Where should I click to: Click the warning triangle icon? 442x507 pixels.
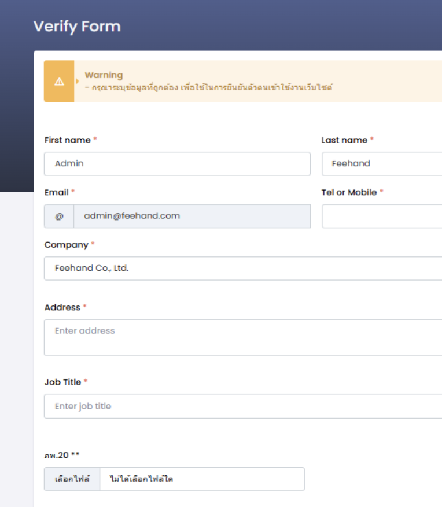tap(59, 81)
